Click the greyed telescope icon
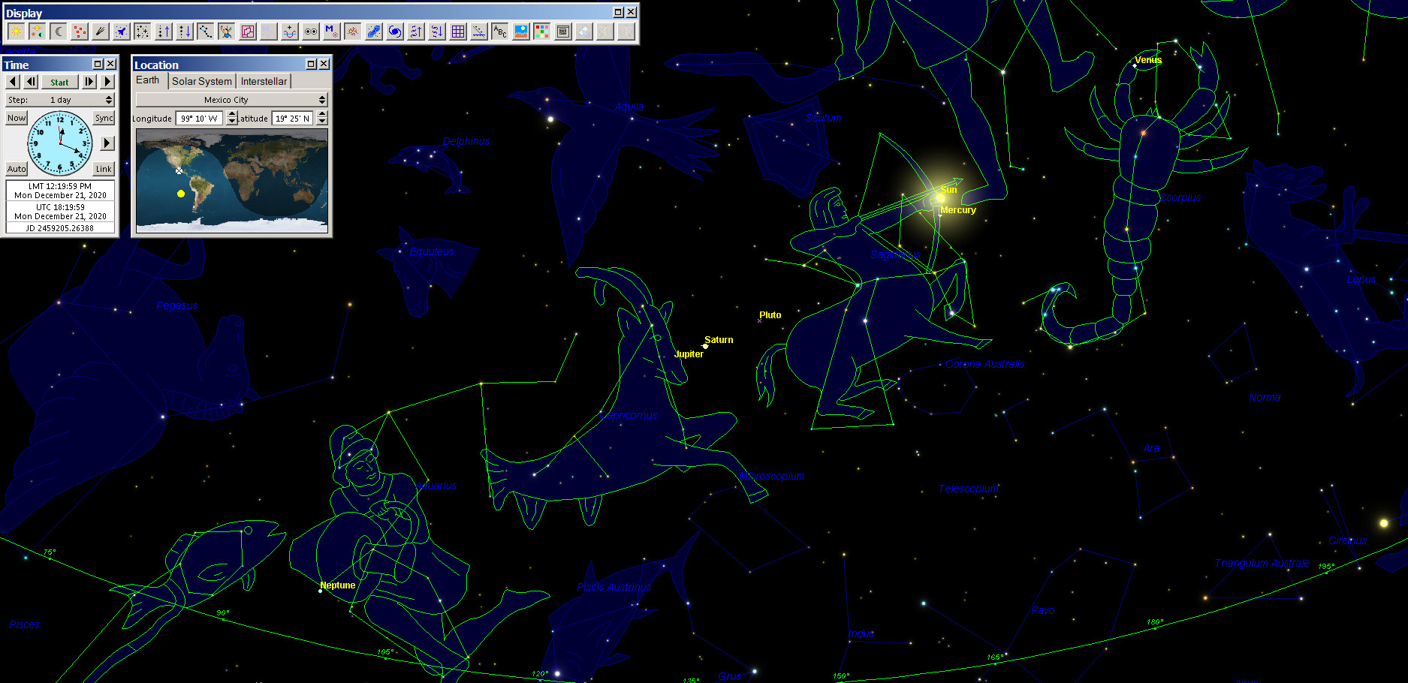The width and height of the screenshot is (1408, 683). pyautogui.click(x=583, y=32)
